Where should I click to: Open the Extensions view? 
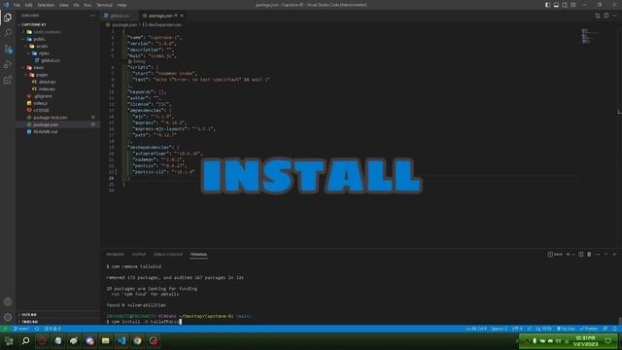(x=8, y=80)
